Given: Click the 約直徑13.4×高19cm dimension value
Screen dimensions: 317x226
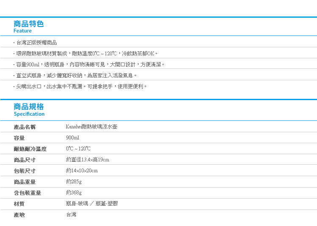Looking at the screenshot, I should point(87,160).
